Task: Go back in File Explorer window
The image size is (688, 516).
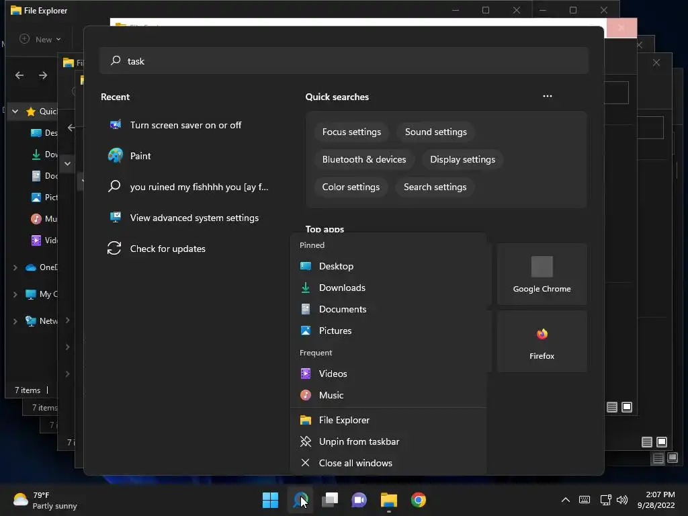Action: coord(19,75)
